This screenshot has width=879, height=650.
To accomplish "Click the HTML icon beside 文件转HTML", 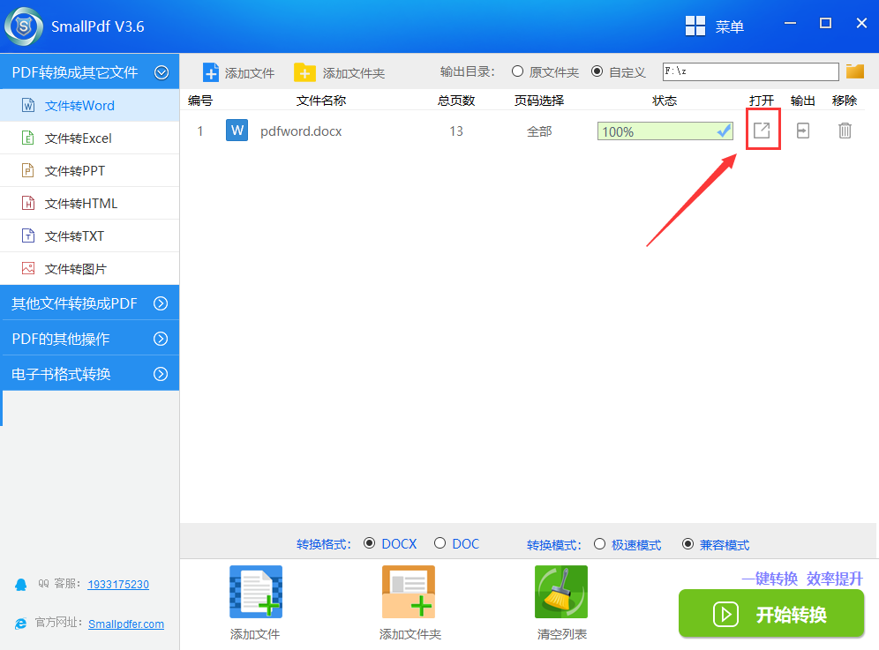I will [28, 203].
